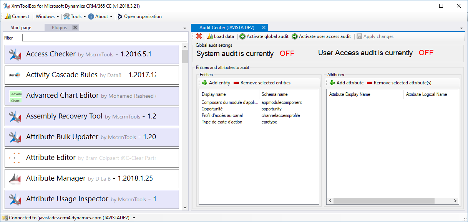Click Activate global audit

(264, 36)
